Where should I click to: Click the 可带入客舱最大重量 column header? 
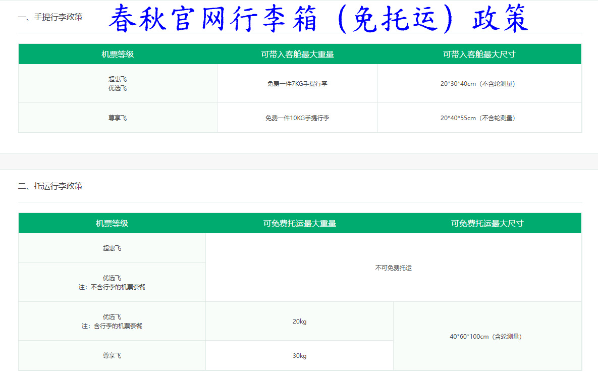(x=297, y=54)
